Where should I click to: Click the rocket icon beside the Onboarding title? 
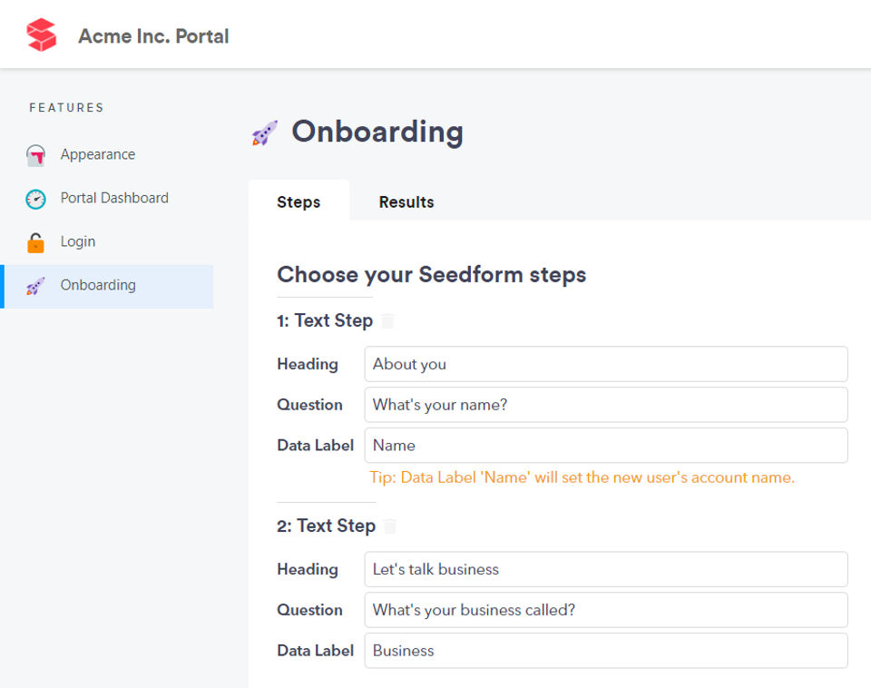coord(265,133)
